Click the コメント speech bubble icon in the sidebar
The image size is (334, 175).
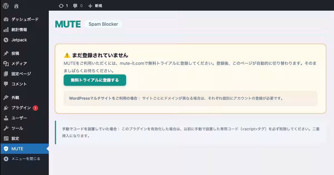(6, 84)
